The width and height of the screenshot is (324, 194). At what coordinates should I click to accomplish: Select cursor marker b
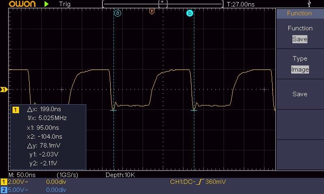(x=190, y=13)
